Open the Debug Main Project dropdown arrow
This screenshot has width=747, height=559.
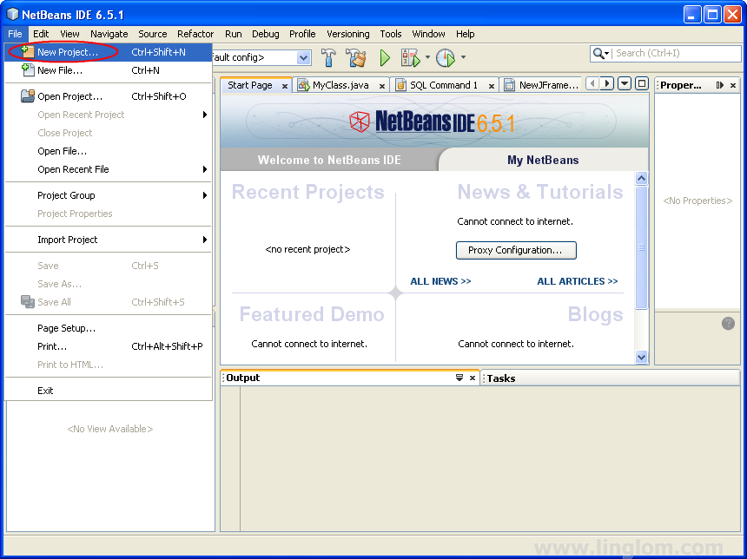[427, 57]
